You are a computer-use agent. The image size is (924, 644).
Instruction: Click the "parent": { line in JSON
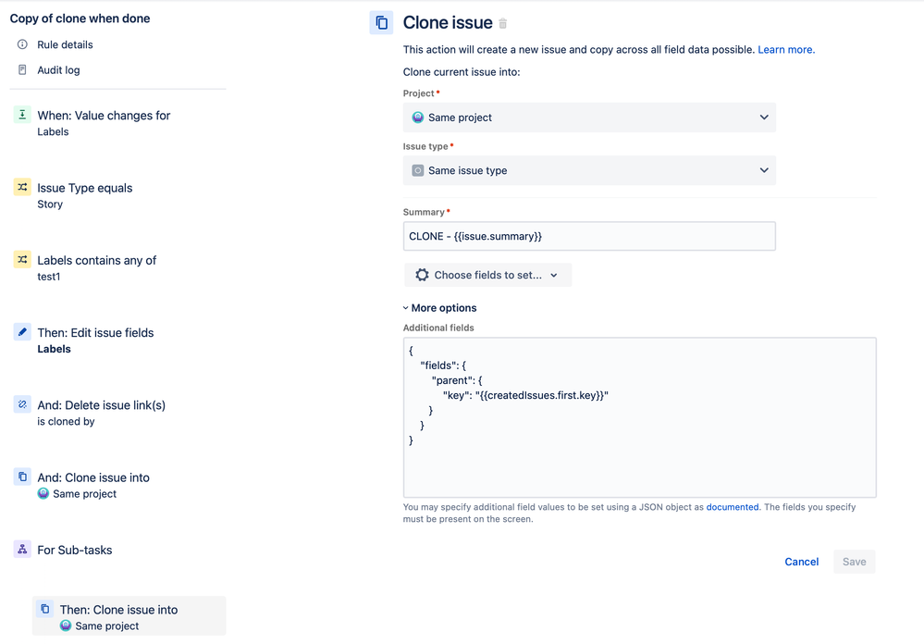coord(457,380)
